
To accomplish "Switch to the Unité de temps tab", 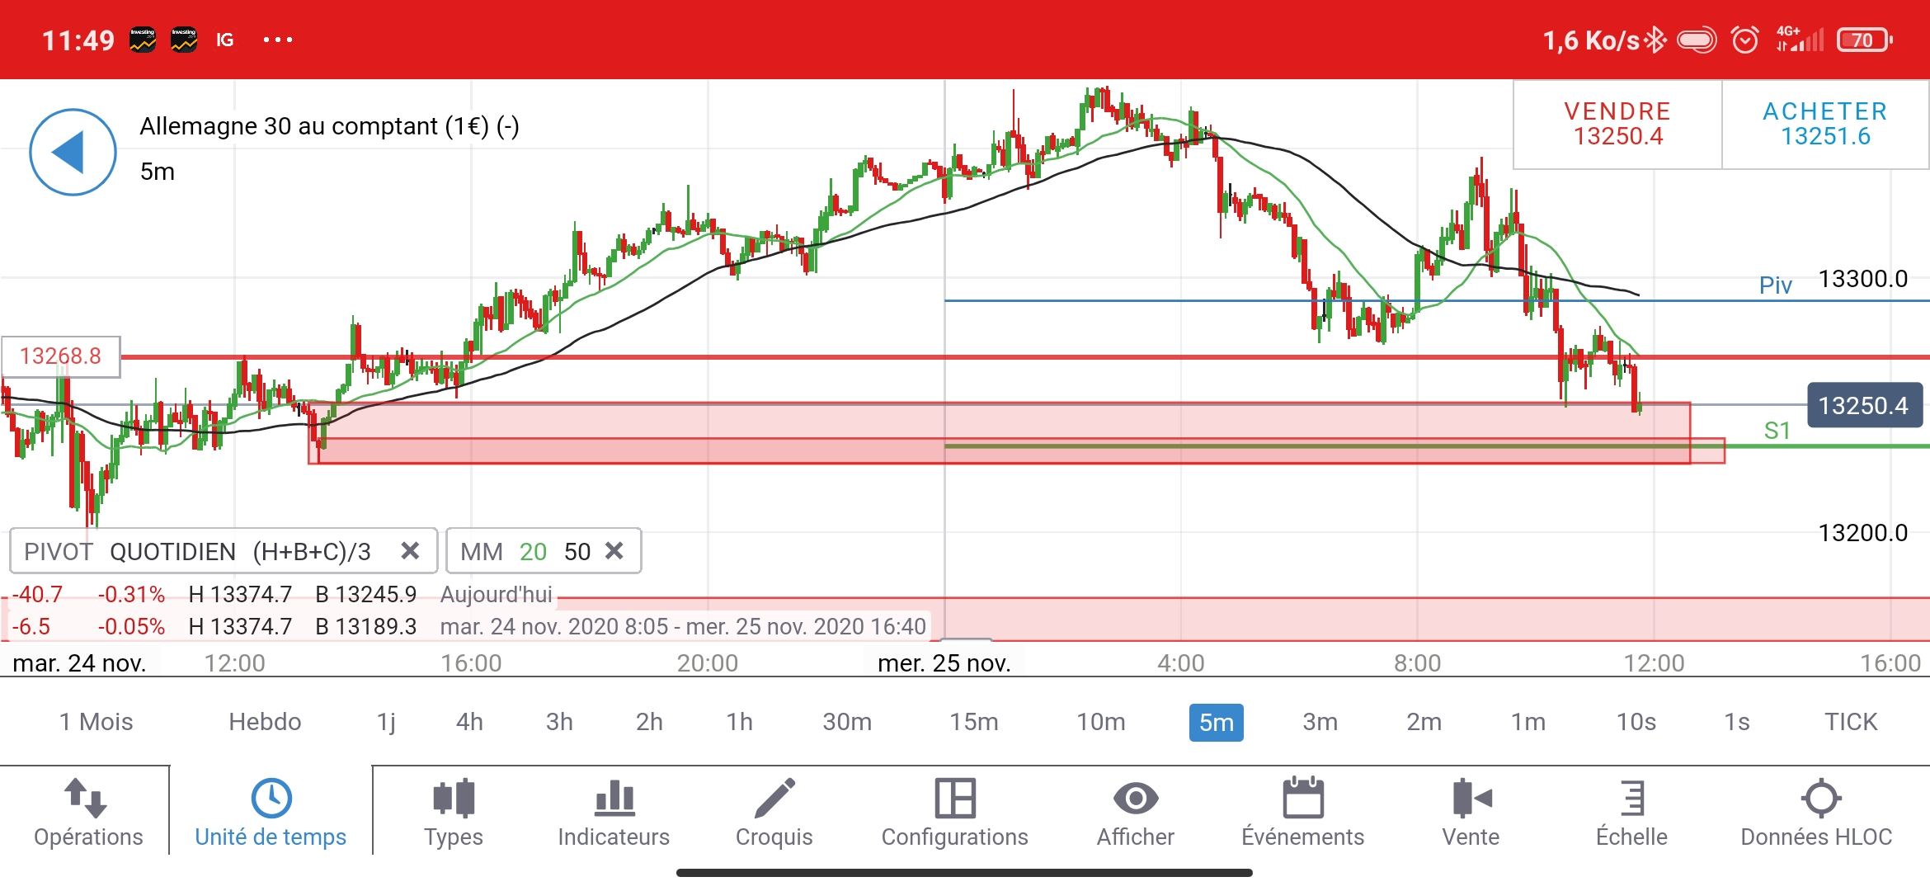I will [x=271, y=813].
